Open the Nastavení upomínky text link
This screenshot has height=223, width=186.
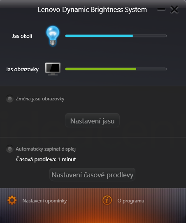click(44, 201)
